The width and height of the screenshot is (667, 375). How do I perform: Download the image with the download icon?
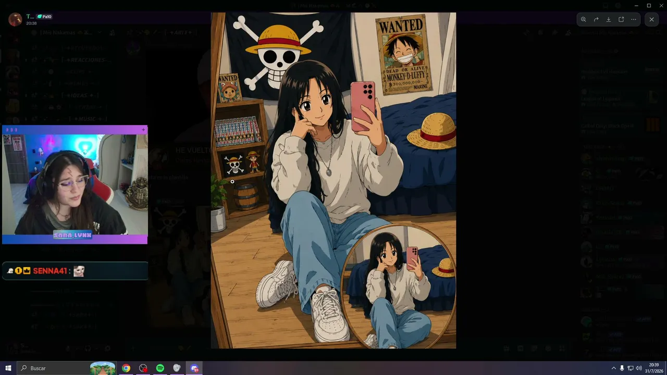click(x=609, y=19)
